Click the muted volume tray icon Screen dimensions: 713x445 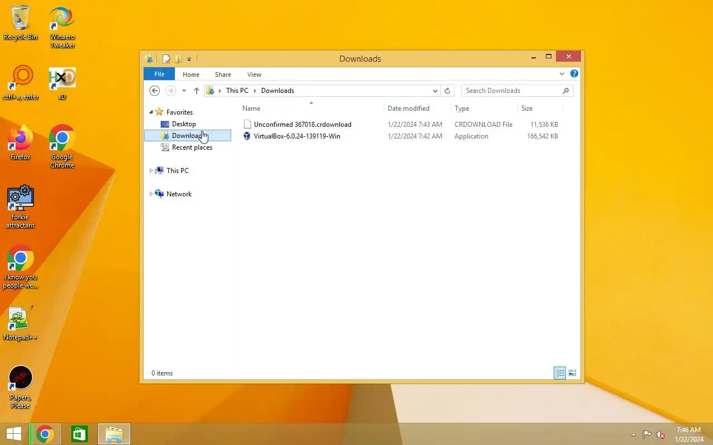coord(661,434)
